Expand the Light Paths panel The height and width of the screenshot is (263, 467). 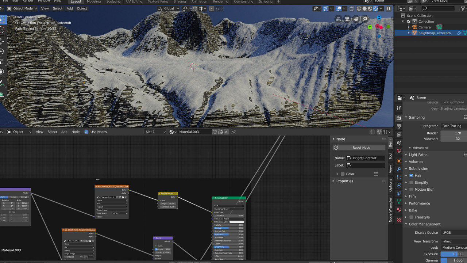(x=418, y=155)
